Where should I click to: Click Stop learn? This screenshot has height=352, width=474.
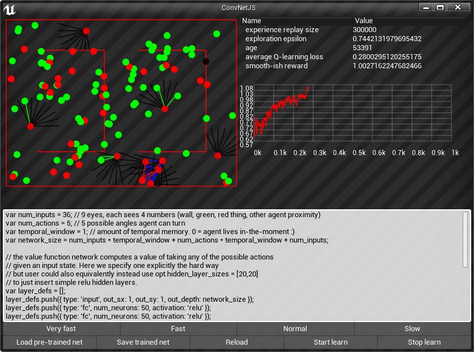pyautogui.click(x=424, y=342)
